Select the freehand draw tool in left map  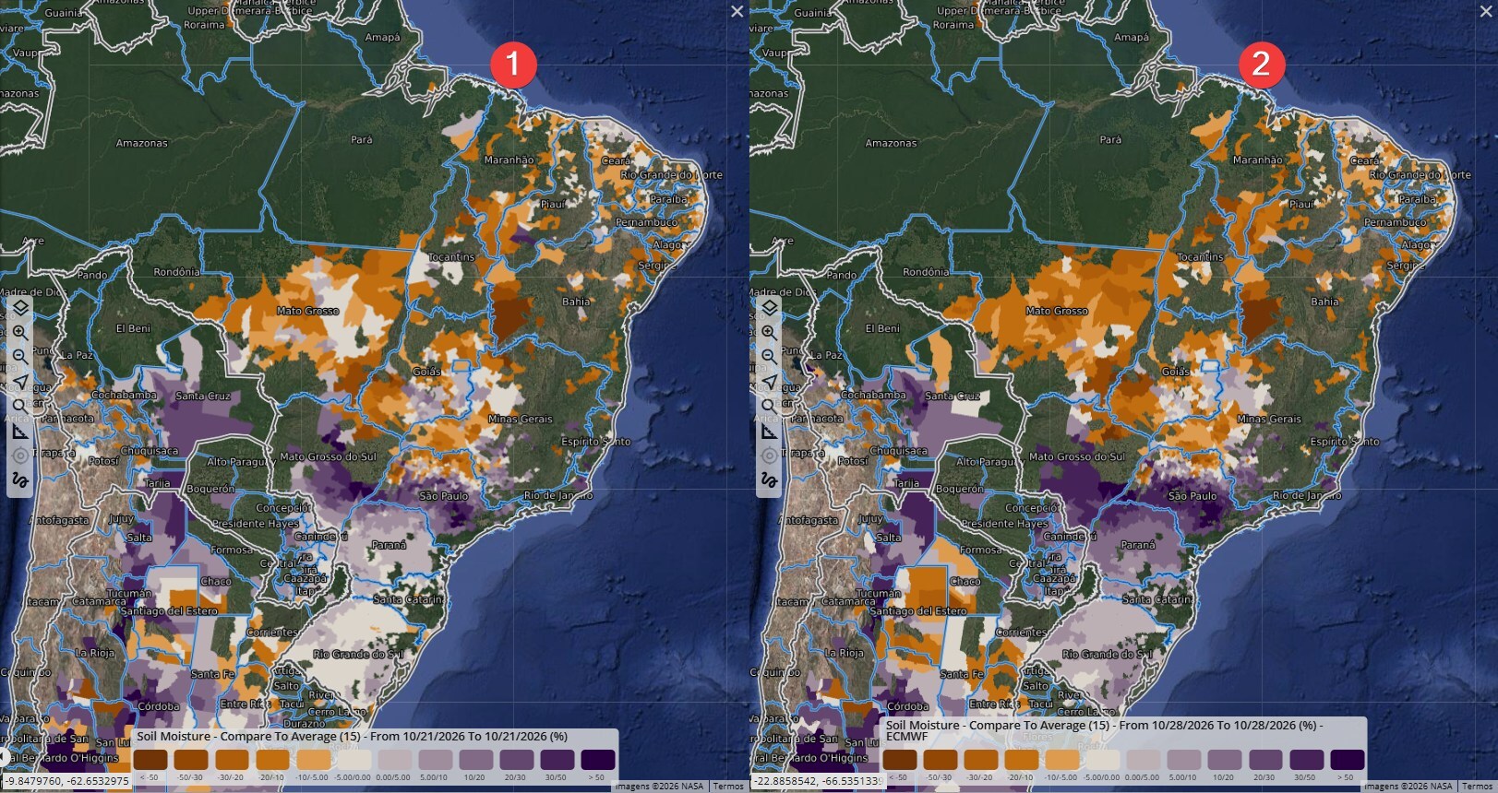click(20, 480)
